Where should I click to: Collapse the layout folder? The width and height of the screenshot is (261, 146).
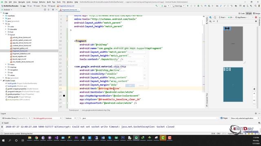[6, 34]
